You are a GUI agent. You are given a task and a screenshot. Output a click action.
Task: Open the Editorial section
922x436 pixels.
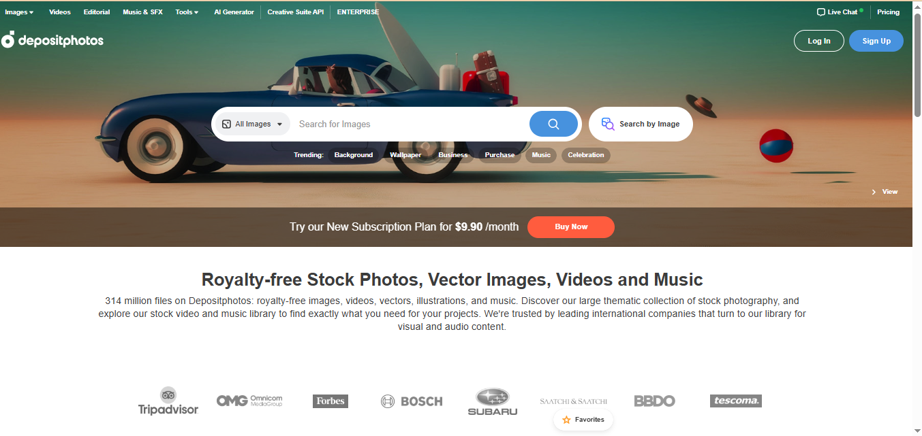point(97,12)
